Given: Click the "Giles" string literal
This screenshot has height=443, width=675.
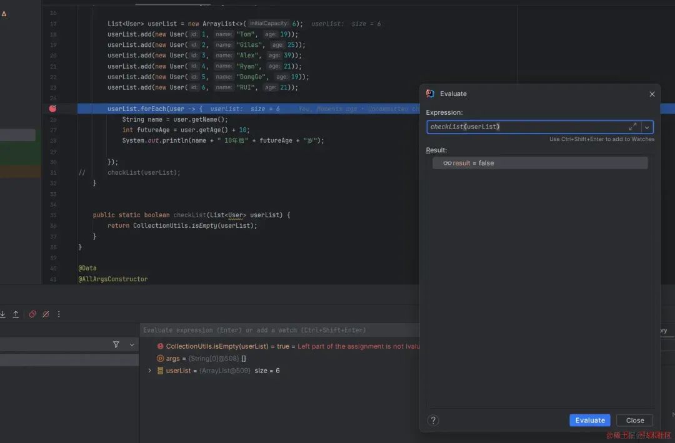Looking at the screenshot, I should click(x=249, y=45).
